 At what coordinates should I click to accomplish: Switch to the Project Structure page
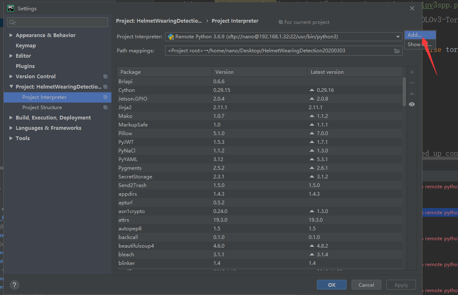(42, 107)
